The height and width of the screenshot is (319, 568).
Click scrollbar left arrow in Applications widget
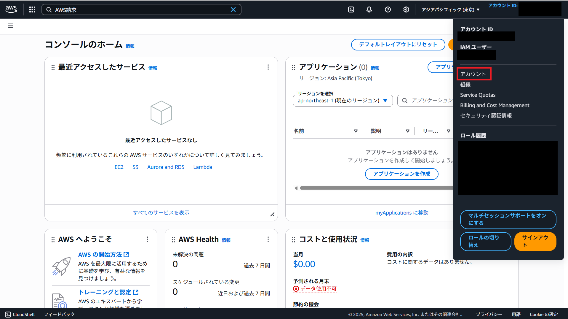pyautogui.click(x=296, y=188)
